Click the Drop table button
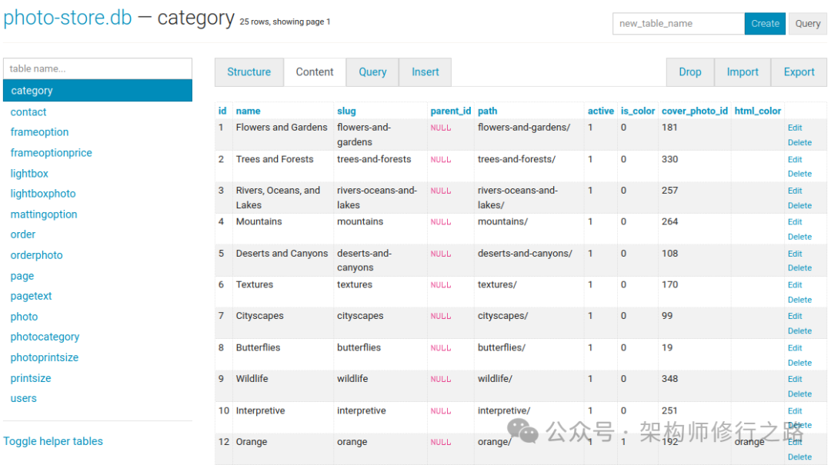Screen dimensions: 831x465 [x=689, y=72]
